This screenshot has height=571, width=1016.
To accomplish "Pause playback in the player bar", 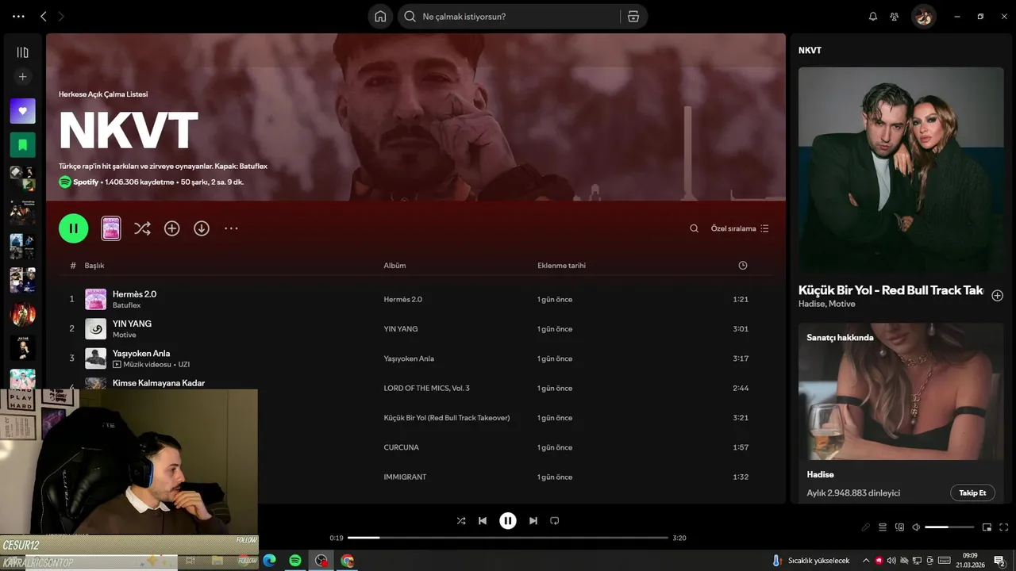I will click(508, 521).
